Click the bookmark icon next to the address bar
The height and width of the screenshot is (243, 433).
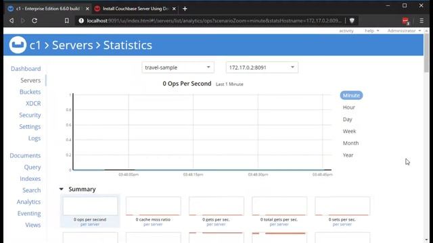[66, 20]
